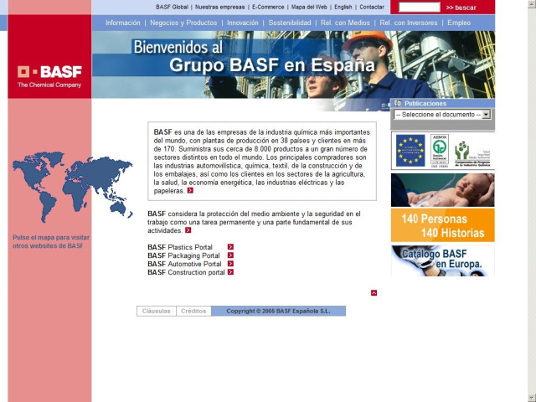Image resolution: width=536 pixels, height=402 pixels.
Task: Open the Contactar link
Action: [x=372, y=7]
